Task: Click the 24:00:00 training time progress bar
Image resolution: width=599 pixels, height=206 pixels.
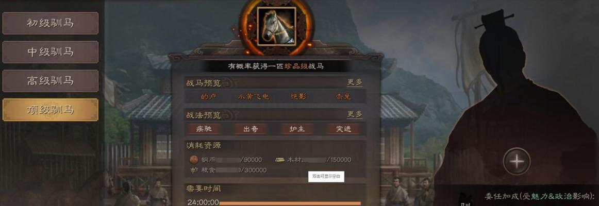Action: pyautogui.click(x=290, y=203)
